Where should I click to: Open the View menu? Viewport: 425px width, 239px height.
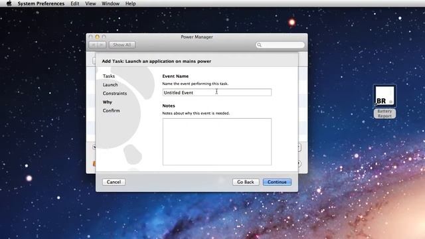[x=90, y=3]
